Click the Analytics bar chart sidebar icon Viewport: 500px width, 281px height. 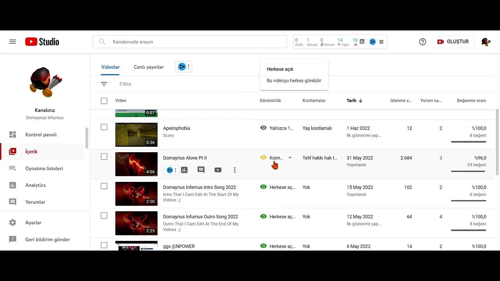pyautogui.click(x=13, y=185)
